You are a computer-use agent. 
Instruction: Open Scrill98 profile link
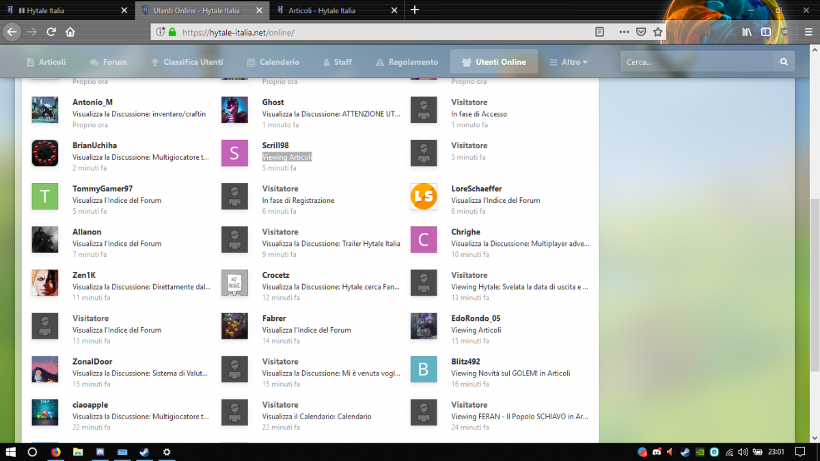pos(275,145)
